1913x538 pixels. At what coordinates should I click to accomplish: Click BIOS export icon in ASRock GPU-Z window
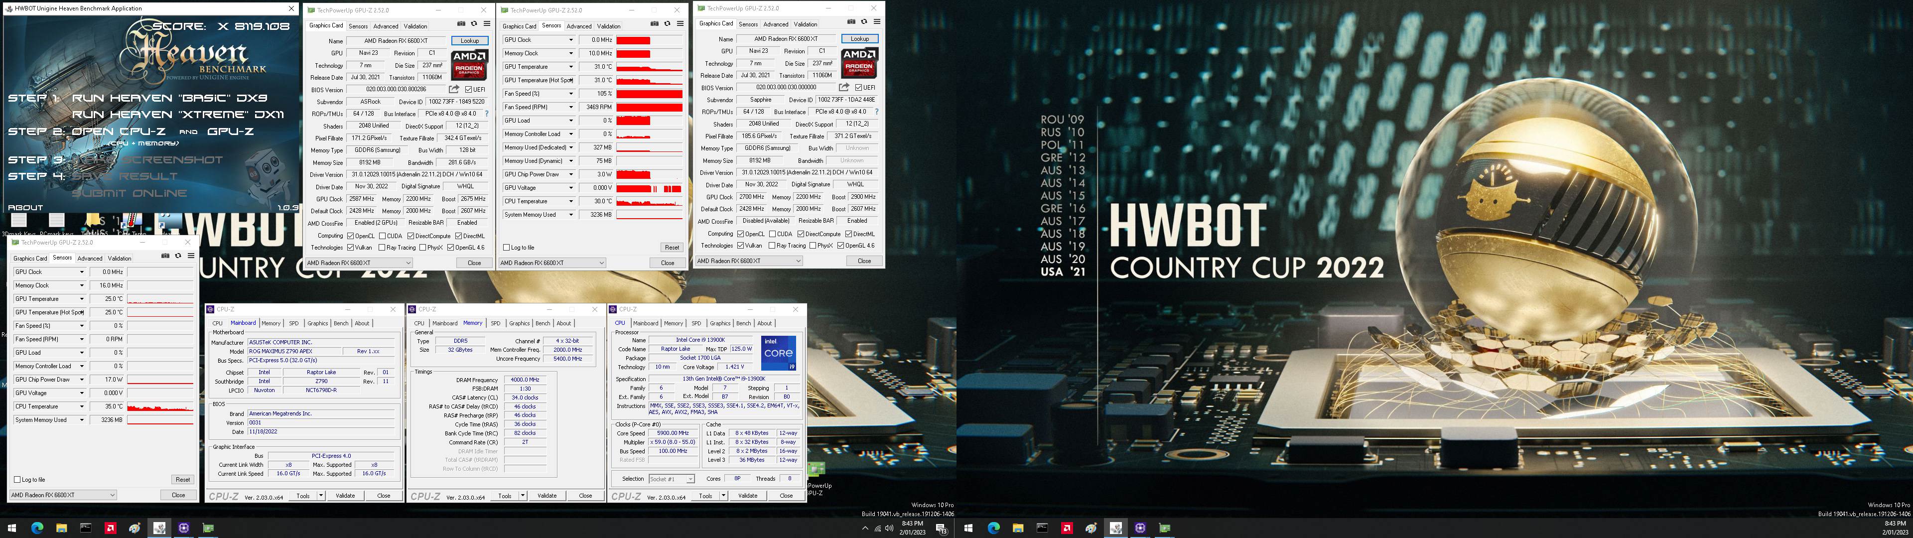pyautogui.click(x=454, y=89)
